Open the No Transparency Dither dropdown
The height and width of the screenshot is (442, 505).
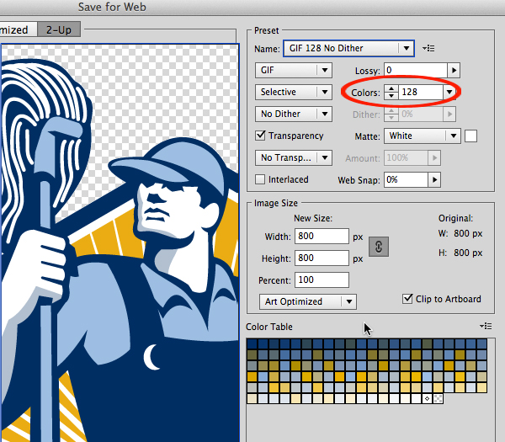click(294, 158)
